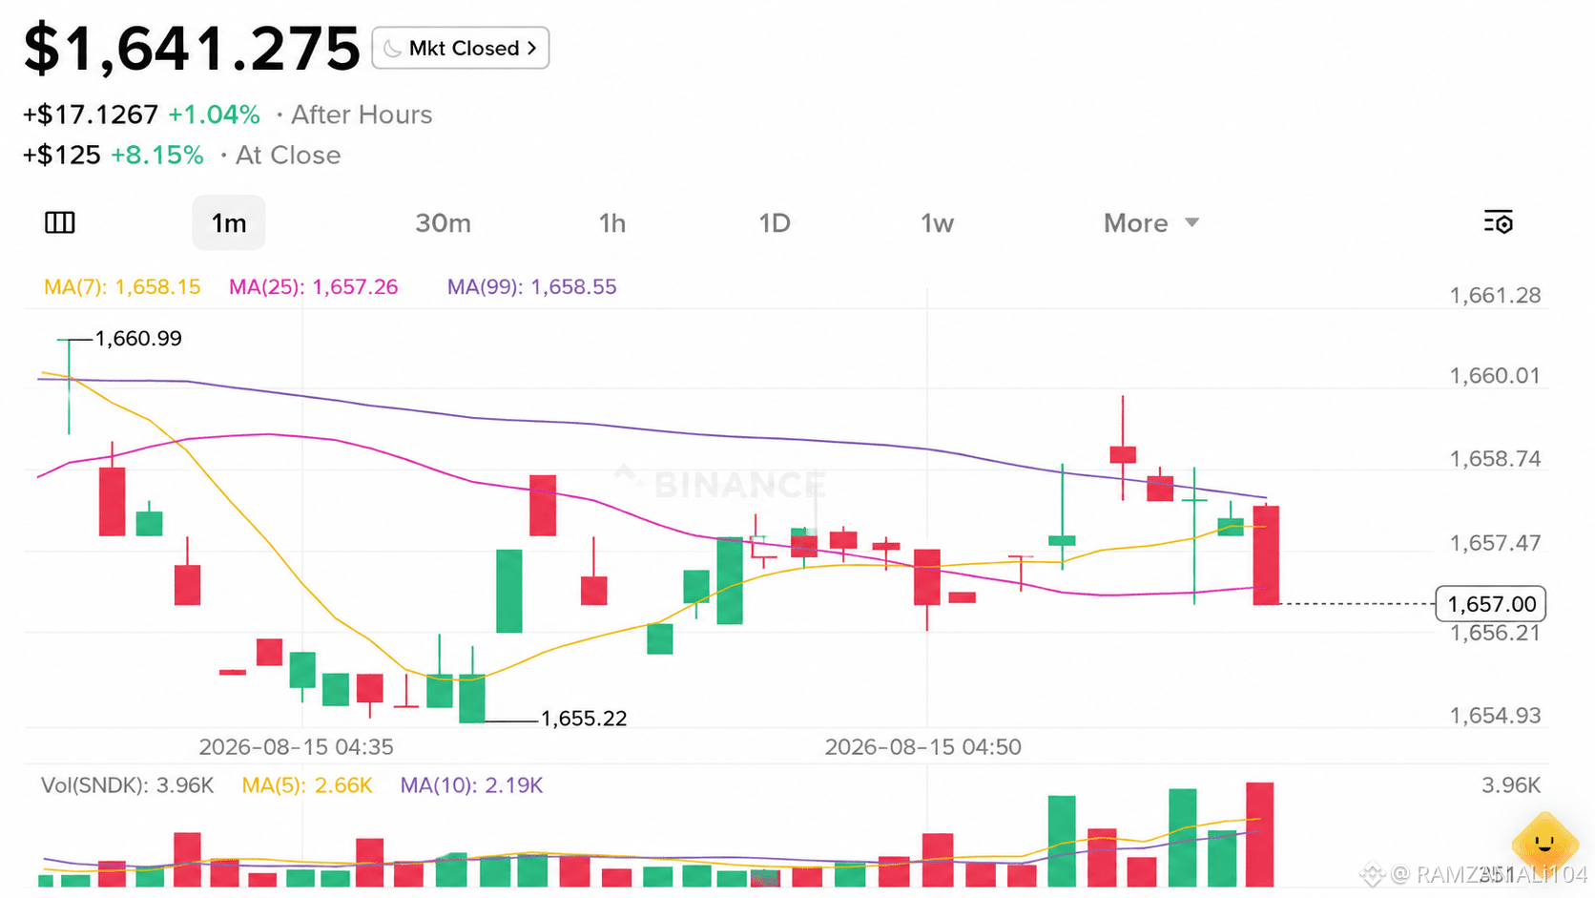The width and height of the screenshot is (1595, 898).
Task: Click the last red candlestick on chart
Action: point(1266,554)
